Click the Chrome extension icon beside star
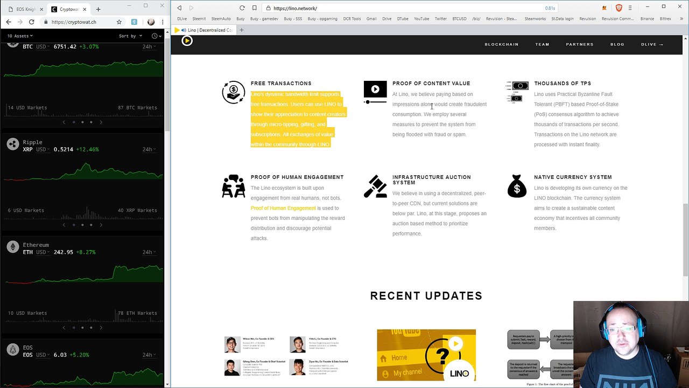The width and height of the screenshot is (689, 388). 134,22
